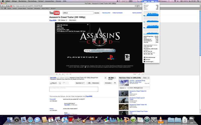Expand the arrow beside the Disco button
Image resolution: width=201 pixels, height=125 pixels.
tap(148, 78)
